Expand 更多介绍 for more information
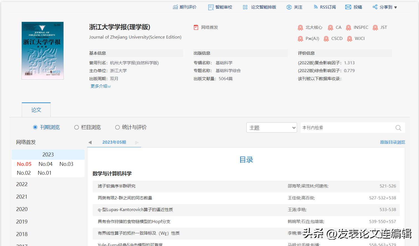 click(101, 86)
